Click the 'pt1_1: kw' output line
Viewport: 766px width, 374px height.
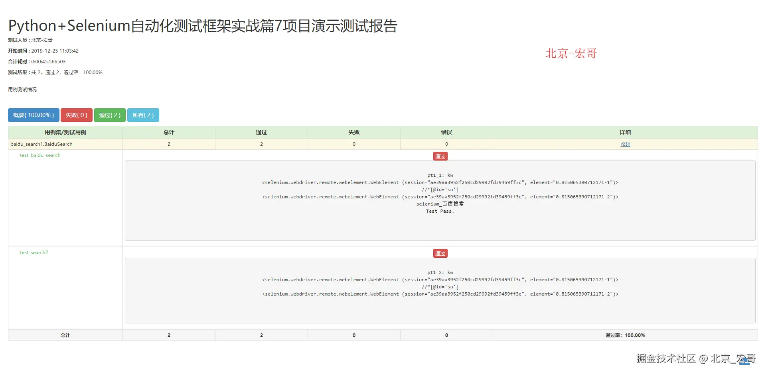click(440, 175)
